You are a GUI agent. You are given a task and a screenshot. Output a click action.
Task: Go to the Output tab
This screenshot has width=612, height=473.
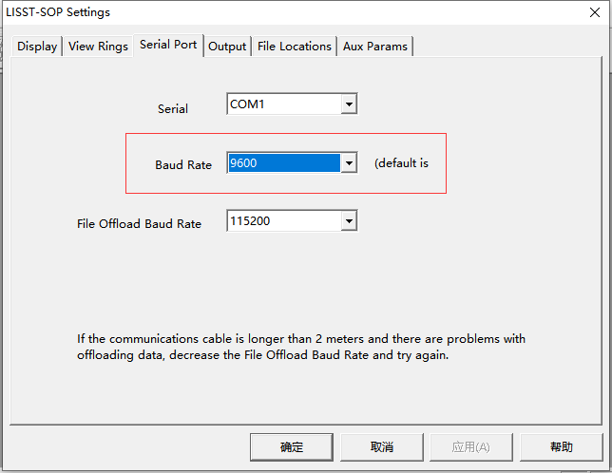(227, 47)
